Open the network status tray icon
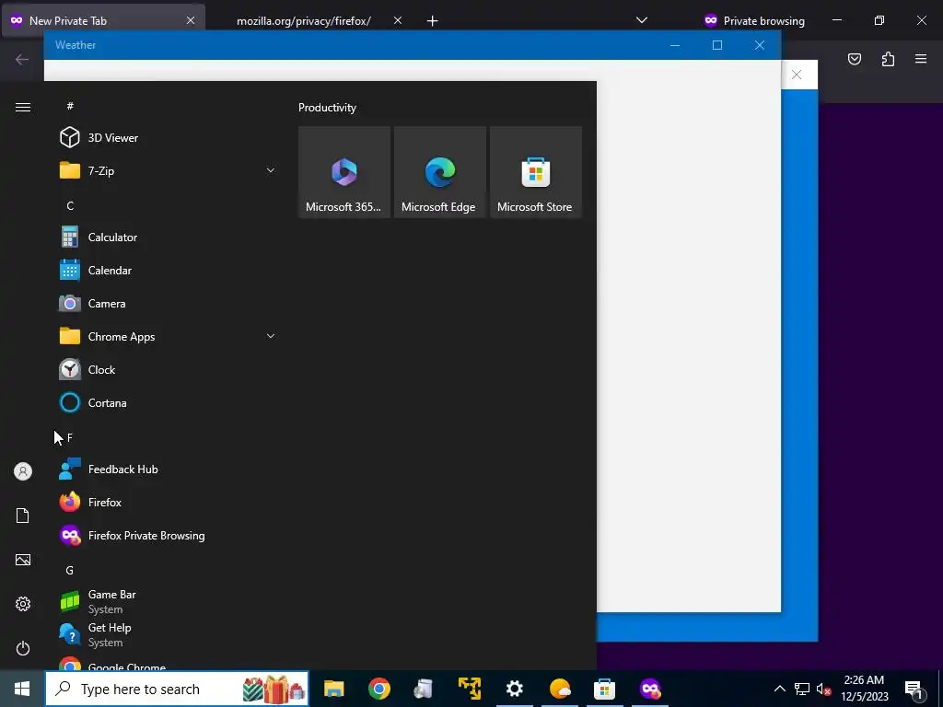The image size is (943, 707). point(802,689)
